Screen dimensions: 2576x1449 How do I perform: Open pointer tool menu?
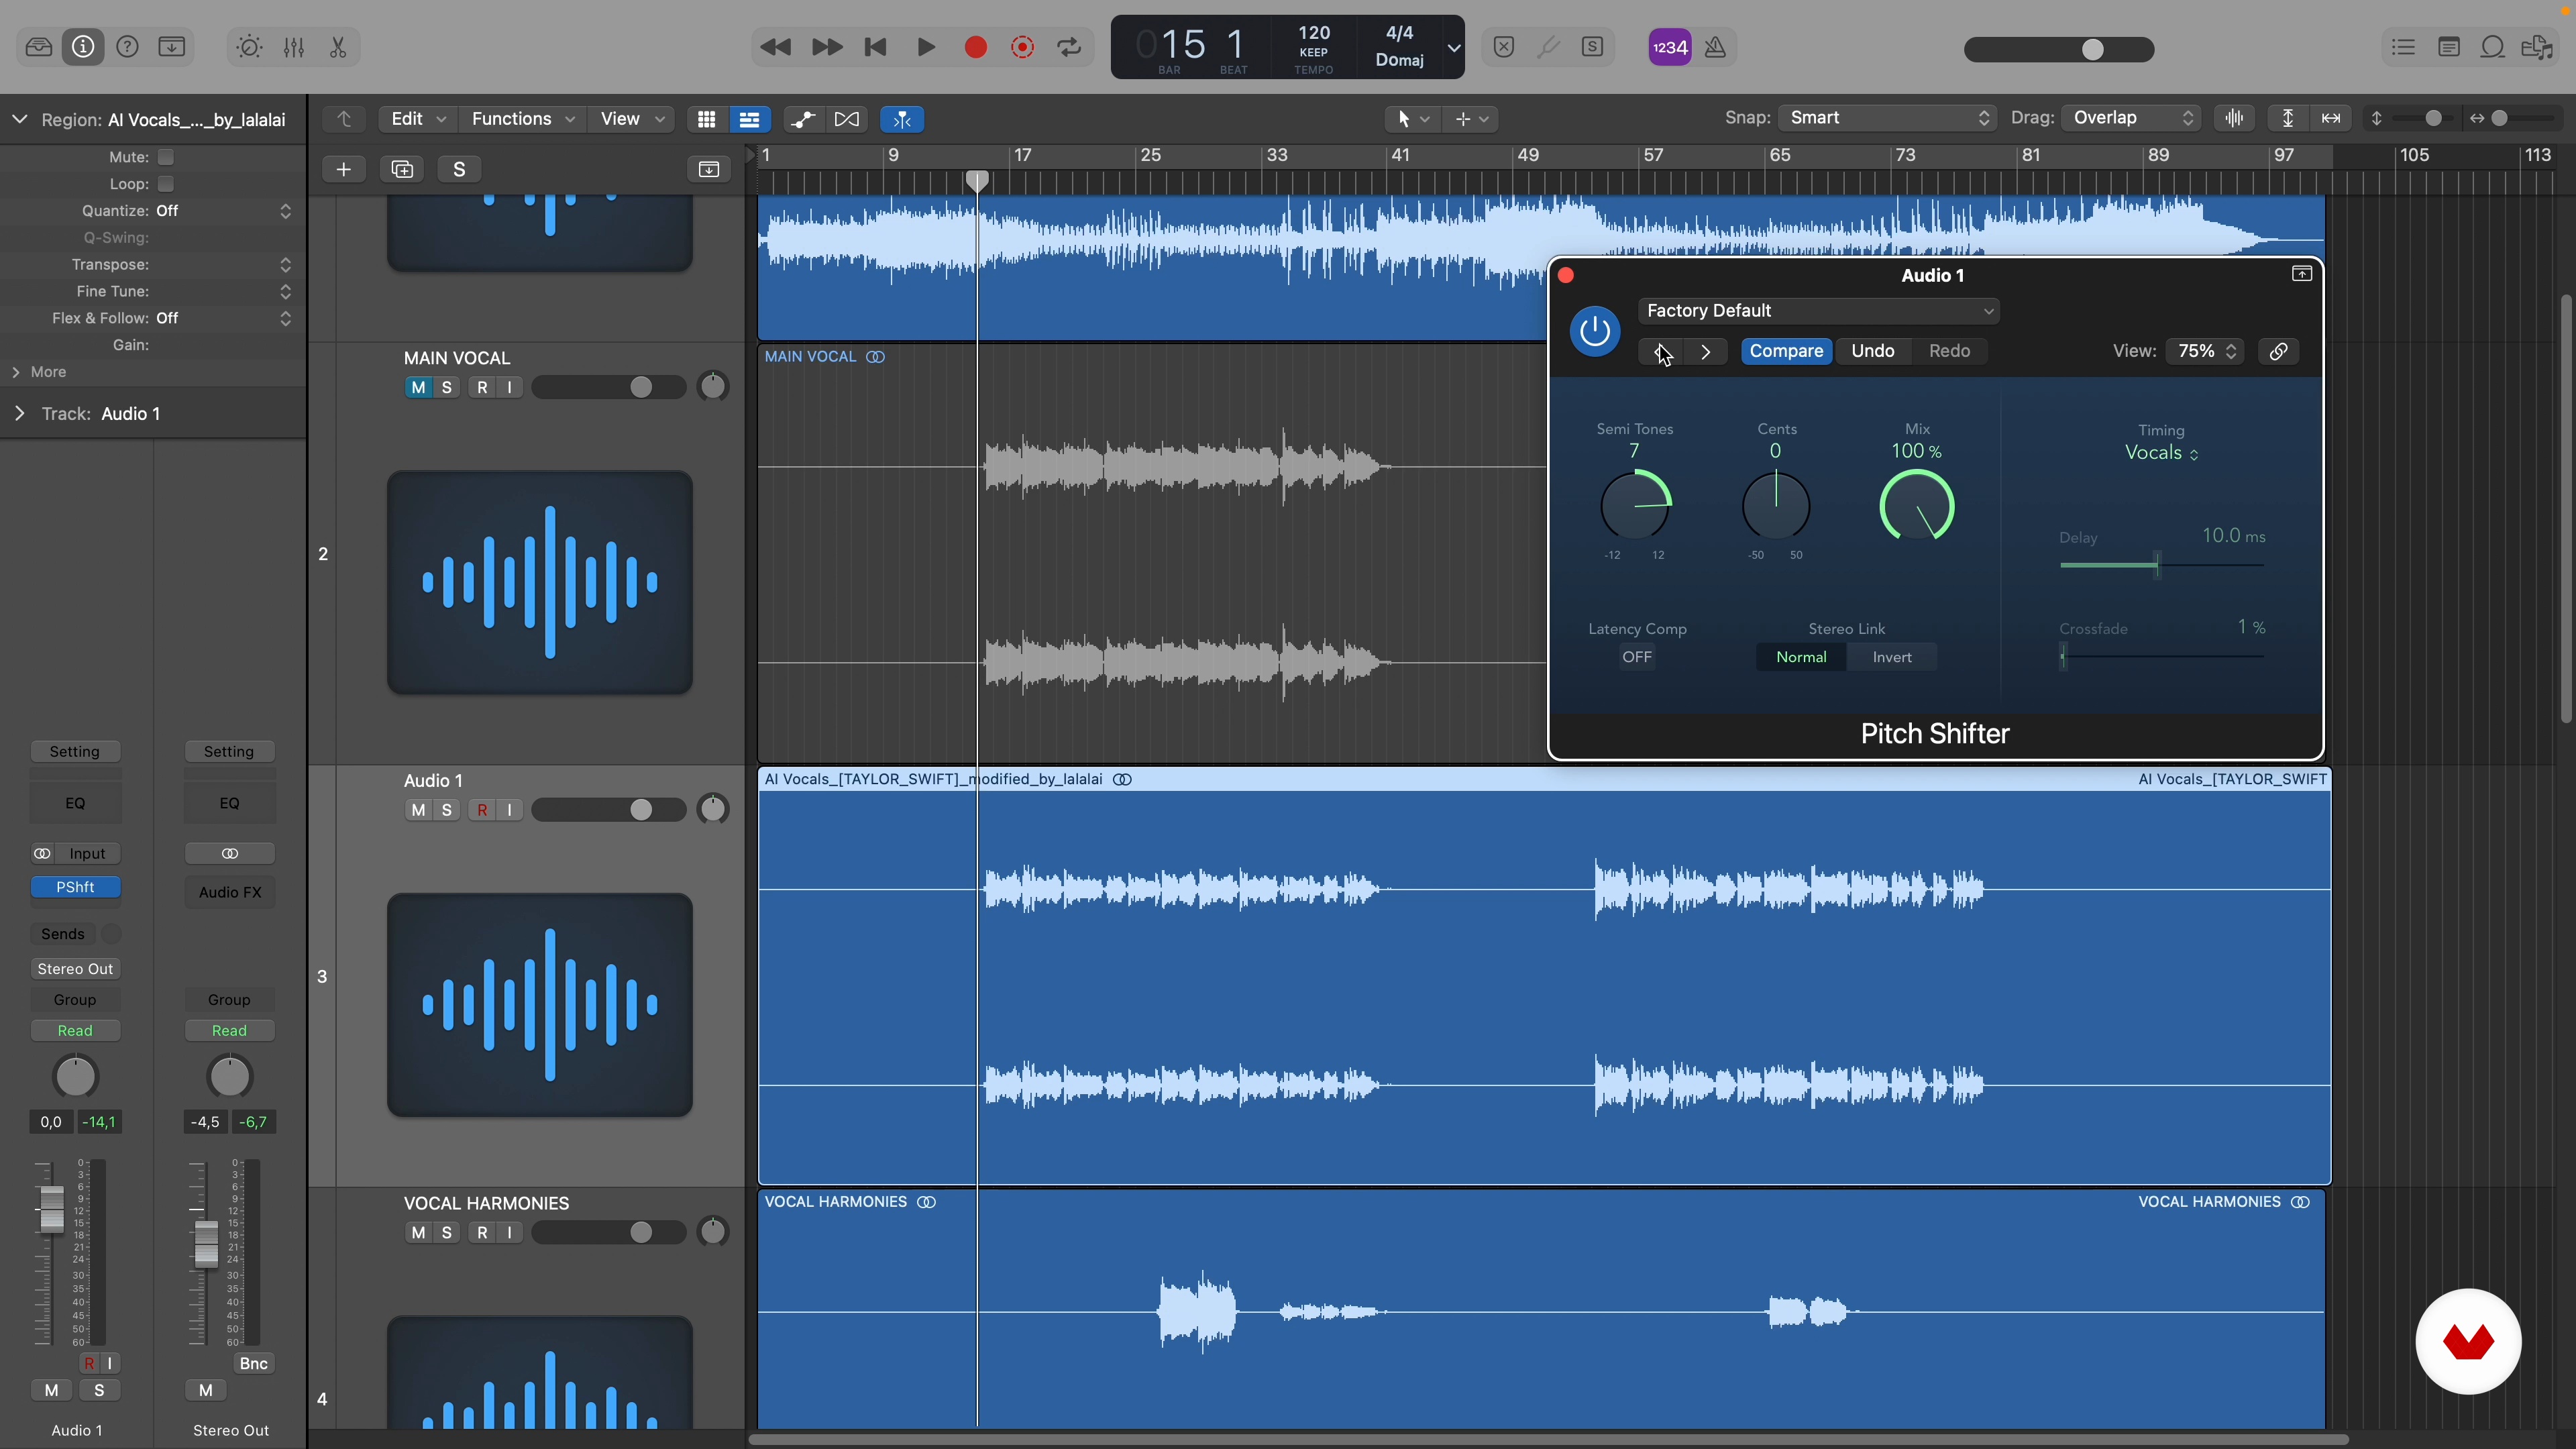(1412, 119)
